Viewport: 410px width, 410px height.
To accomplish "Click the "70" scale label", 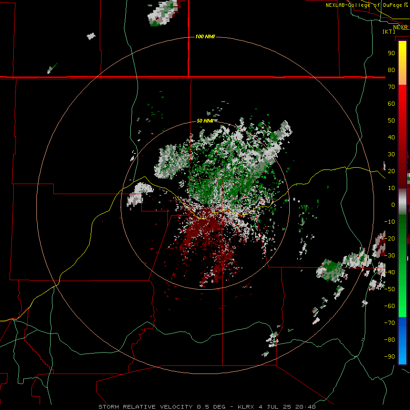I will (x=391, y=87).
